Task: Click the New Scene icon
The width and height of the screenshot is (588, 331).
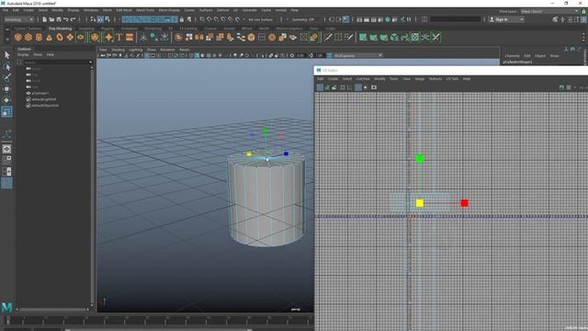Action: [45, 19]
